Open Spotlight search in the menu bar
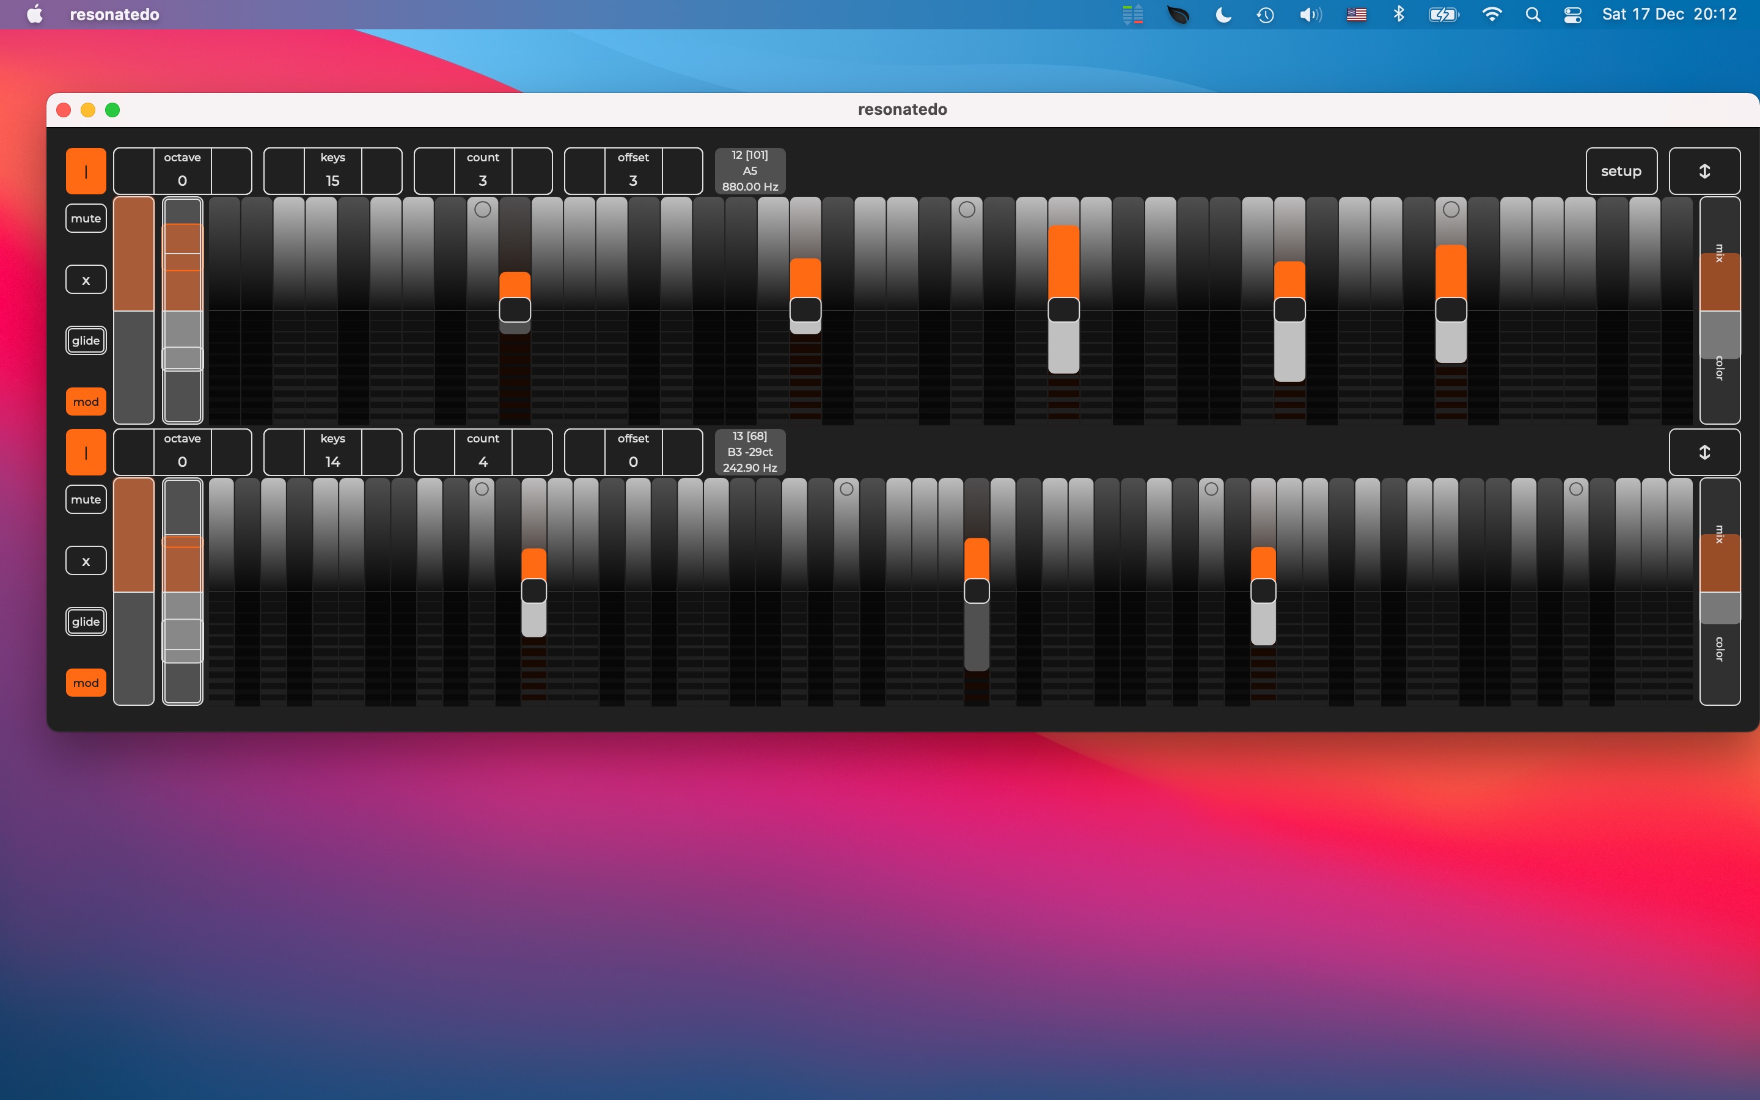The height and width of the screenshot is (1100, 1760). click(1533, 15)
